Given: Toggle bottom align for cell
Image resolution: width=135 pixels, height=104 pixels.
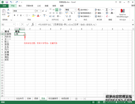Looking at the screenshot, I should pyautogui.click(x=57, y=10).
